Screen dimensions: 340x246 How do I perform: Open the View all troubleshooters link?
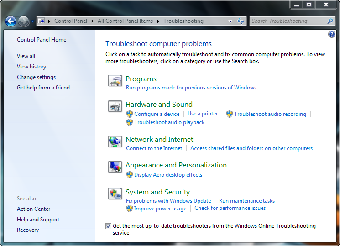tap(26, 56)
